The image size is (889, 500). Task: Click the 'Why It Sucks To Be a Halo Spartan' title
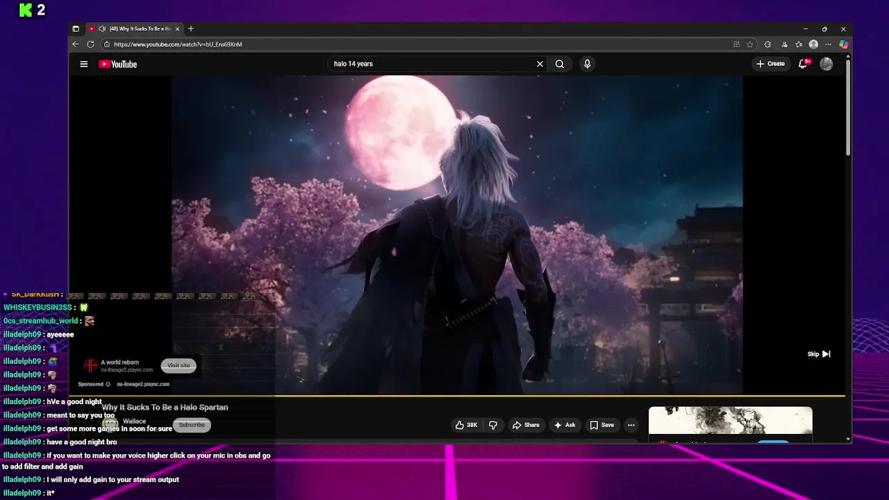point(165,408)
